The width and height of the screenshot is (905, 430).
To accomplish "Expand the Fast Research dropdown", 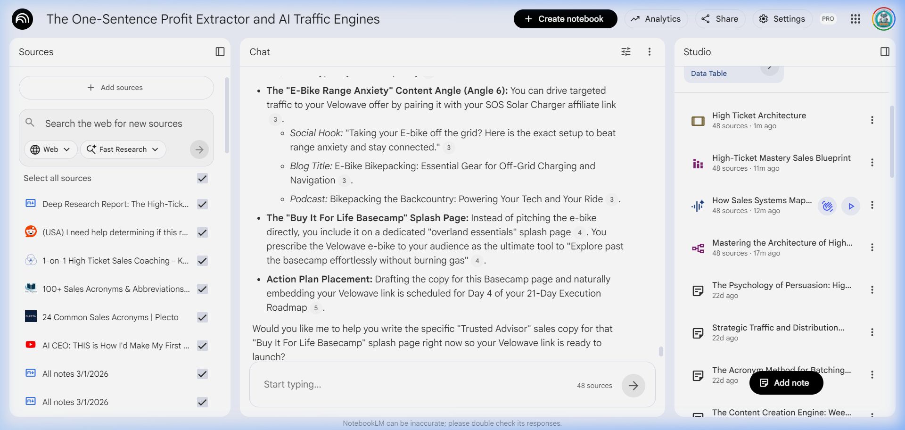I will point(123,149).
